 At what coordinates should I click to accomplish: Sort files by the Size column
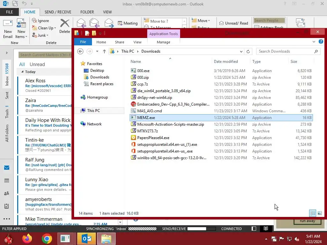(x=294, y=62)
